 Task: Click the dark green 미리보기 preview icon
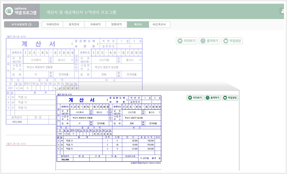pos(190,98)
